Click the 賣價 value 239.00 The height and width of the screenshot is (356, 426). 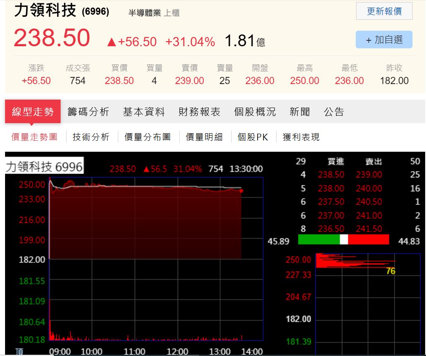tap(189, 81)
